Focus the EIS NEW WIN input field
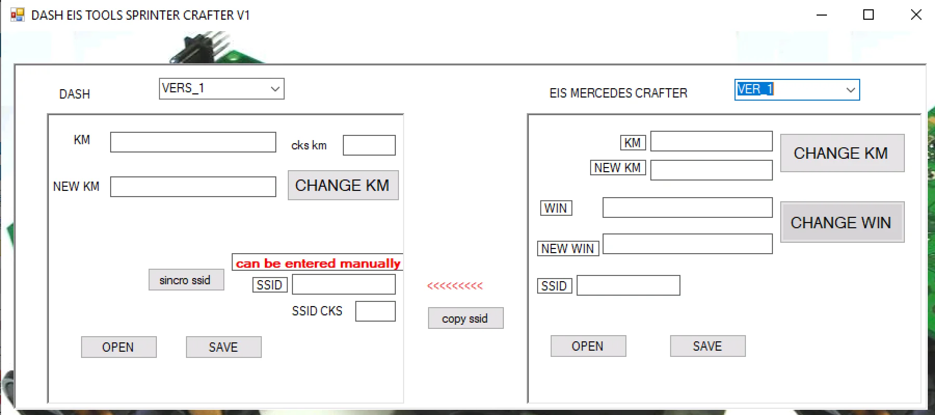Image resolution: width=935 pixels, height=415 pixels. tap(687, 244)
